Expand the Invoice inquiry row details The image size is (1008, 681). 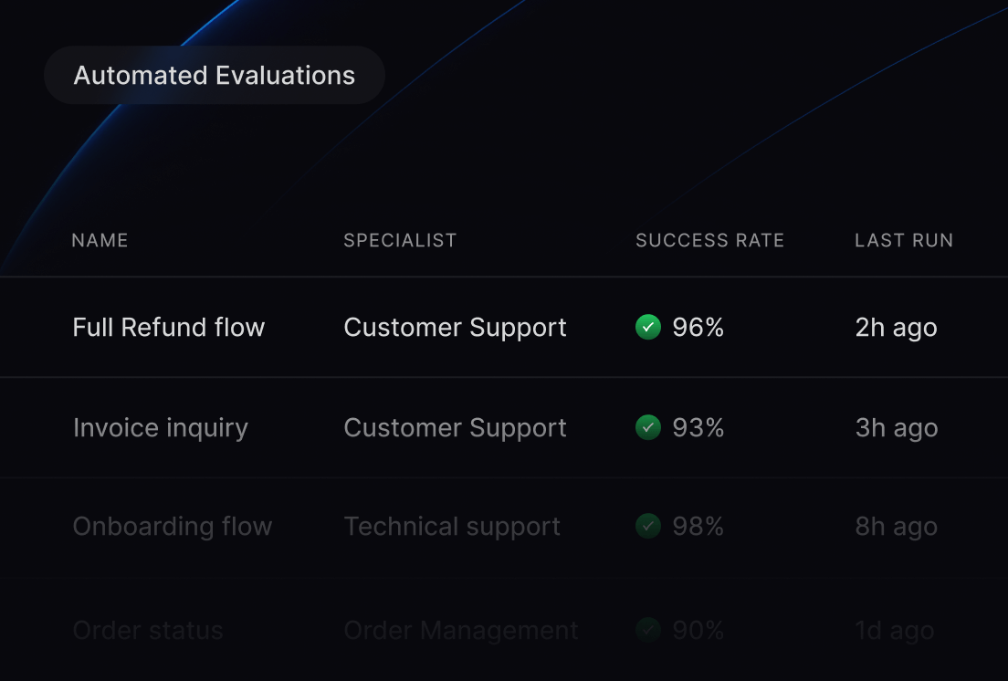[x=161, y=427]
